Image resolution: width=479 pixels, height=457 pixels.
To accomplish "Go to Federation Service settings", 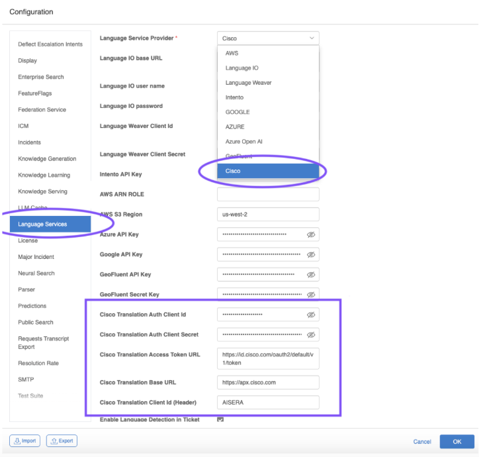I will [x=50, y=109].
